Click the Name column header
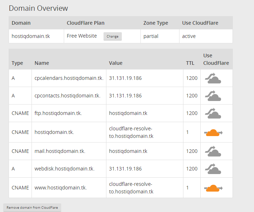 tap(42, 63)
